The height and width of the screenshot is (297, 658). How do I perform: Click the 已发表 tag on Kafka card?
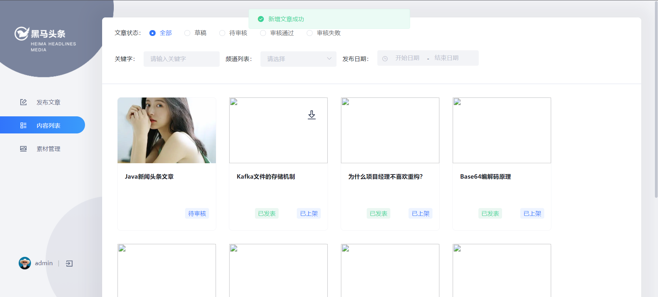click(267, 214)
